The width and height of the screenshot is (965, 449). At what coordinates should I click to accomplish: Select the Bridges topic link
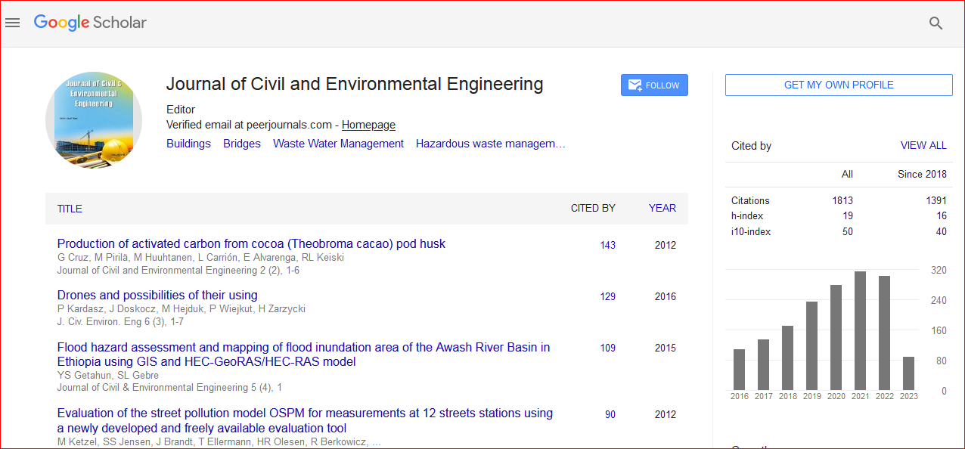click(242, 144)
